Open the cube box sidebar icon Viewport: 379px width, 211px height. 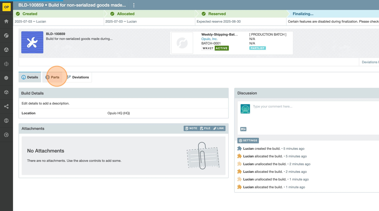tap(6, 92)
